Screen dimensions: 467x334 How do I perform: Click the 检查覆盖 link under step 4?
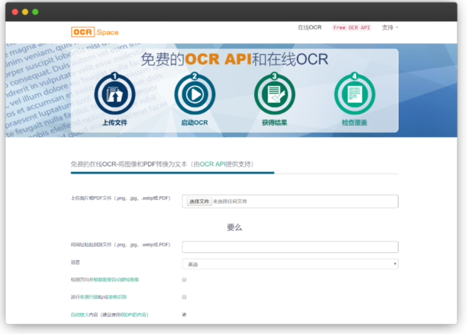click(x=355, y=123)
